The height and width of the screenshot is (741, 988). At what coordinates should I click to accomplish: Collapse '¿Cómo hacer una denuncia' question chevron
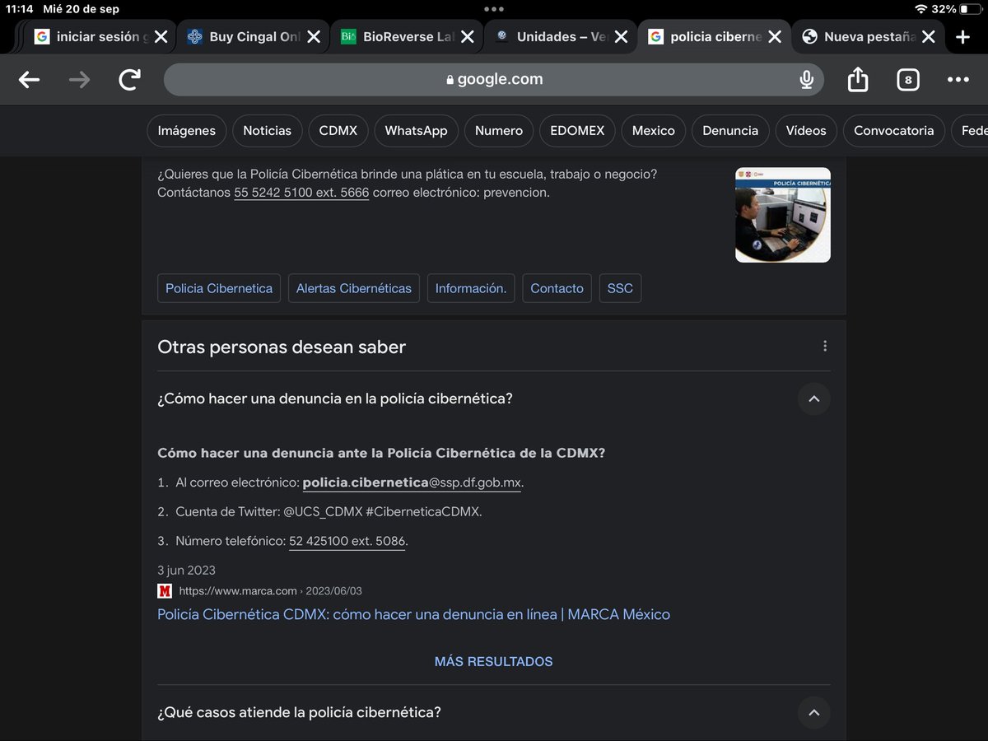click(x=813, y=398)
